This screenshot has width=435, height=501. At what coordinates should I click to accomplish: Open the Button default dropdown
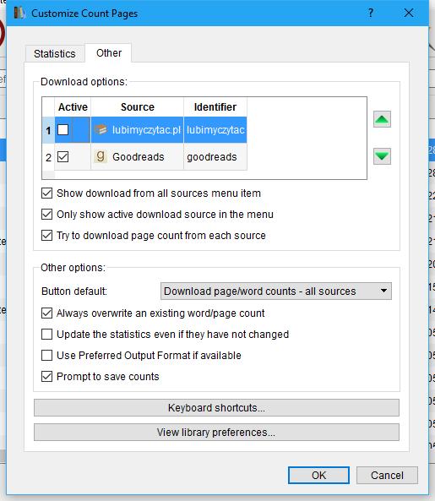click(276, 291)
